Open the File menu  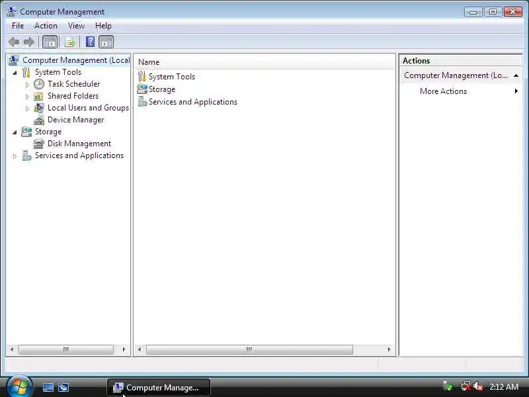tap(18, 26)
